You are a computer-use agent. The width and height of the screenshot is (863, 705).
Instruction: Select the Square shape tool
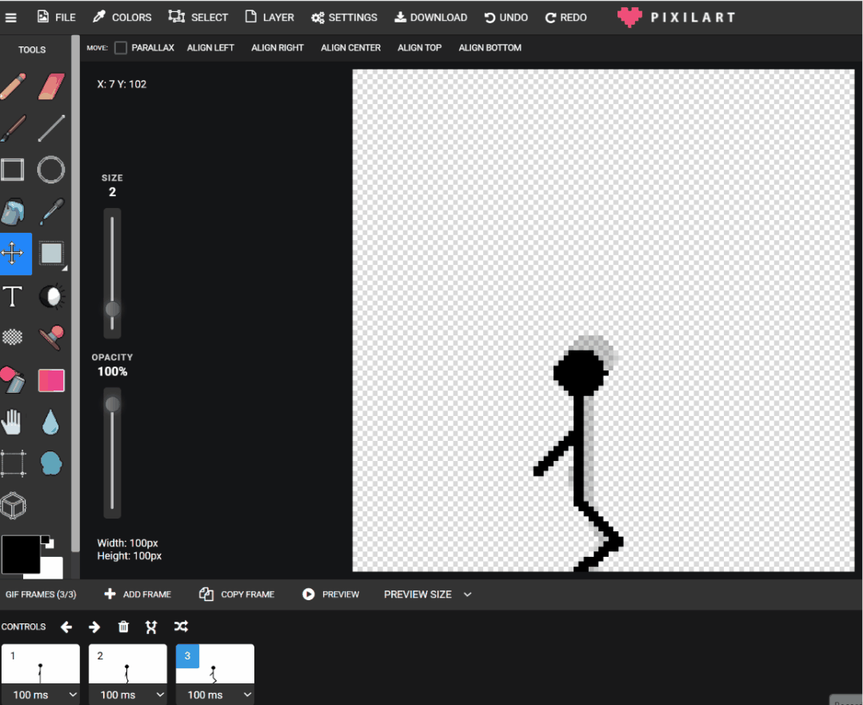pos(13,170)
